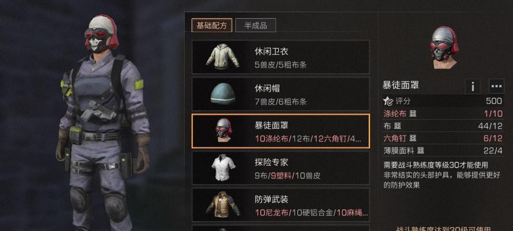Click the 探险专家 white shirt icon
The height and width of the screenshot is (231, 513).
point(223,168)
